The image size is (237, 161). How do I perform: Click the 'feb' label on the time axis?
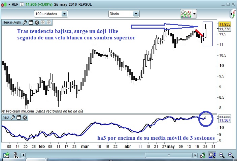[42, 146]
